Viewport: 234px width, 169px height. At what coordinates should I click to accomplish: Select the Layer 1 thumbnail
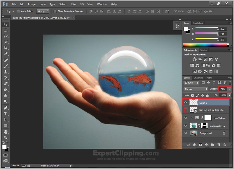click(x=193, y=103)
